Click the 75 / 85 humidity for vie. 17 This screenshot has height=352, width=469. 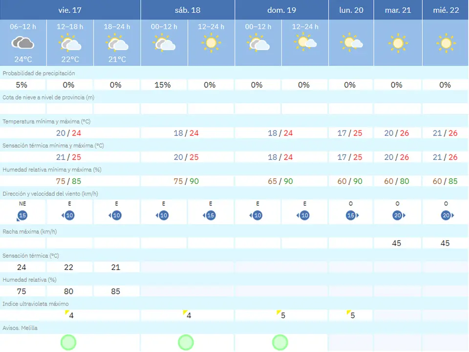click(x=68, y=181)
